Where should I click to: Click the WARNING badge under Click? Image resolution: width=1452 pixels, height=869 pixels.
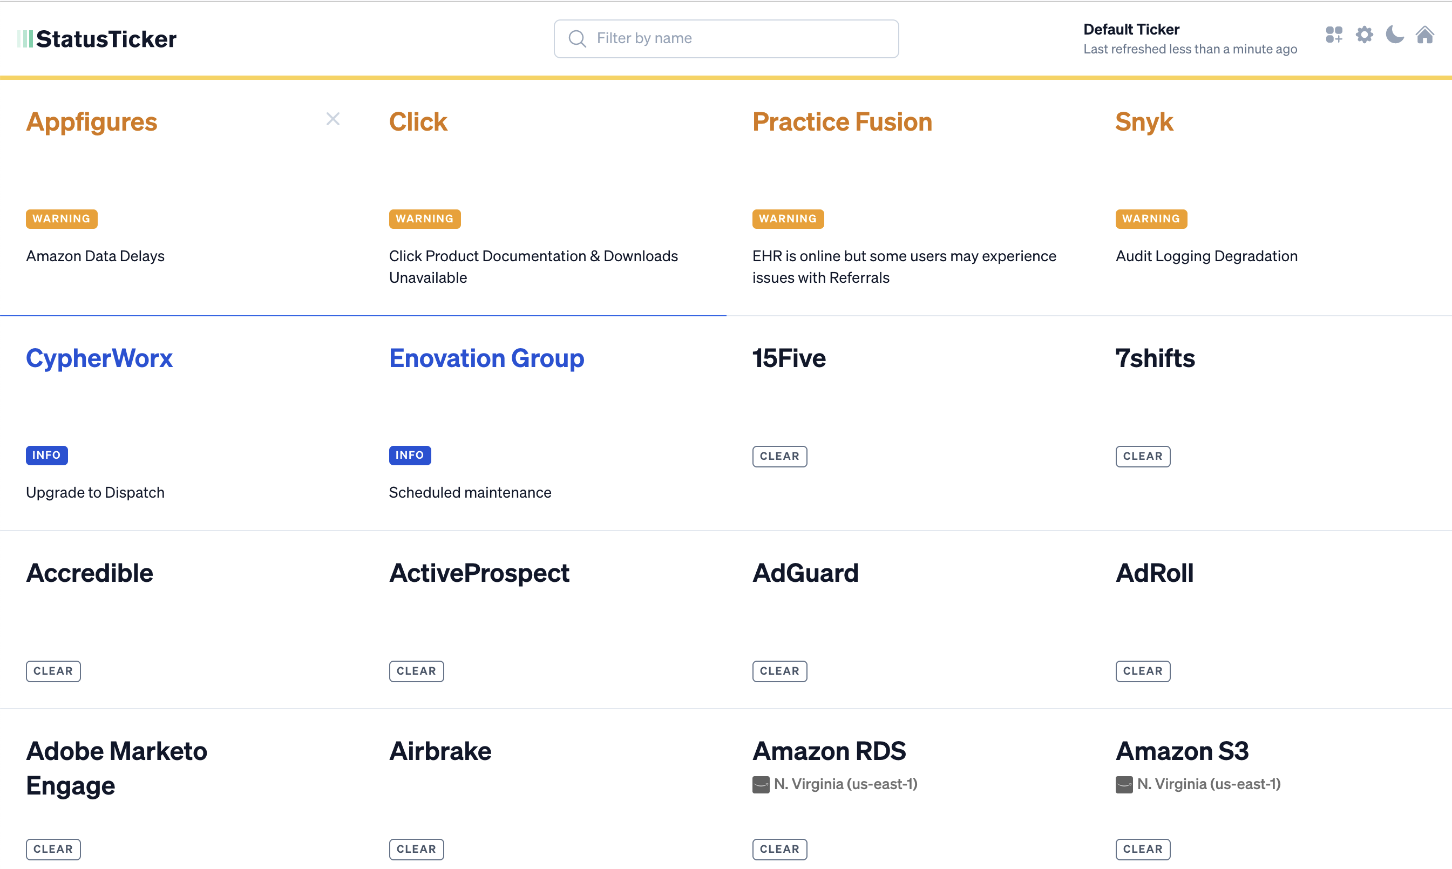pyautogui.click(x=424, y=219)
